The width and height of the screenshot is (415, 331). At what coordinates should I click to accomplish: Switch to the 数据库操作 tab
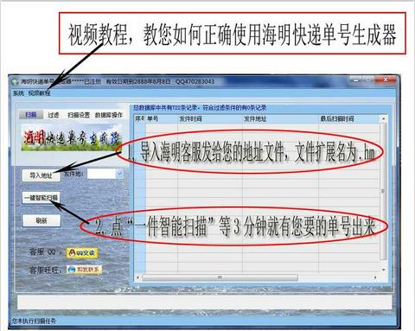coord(109,115)
